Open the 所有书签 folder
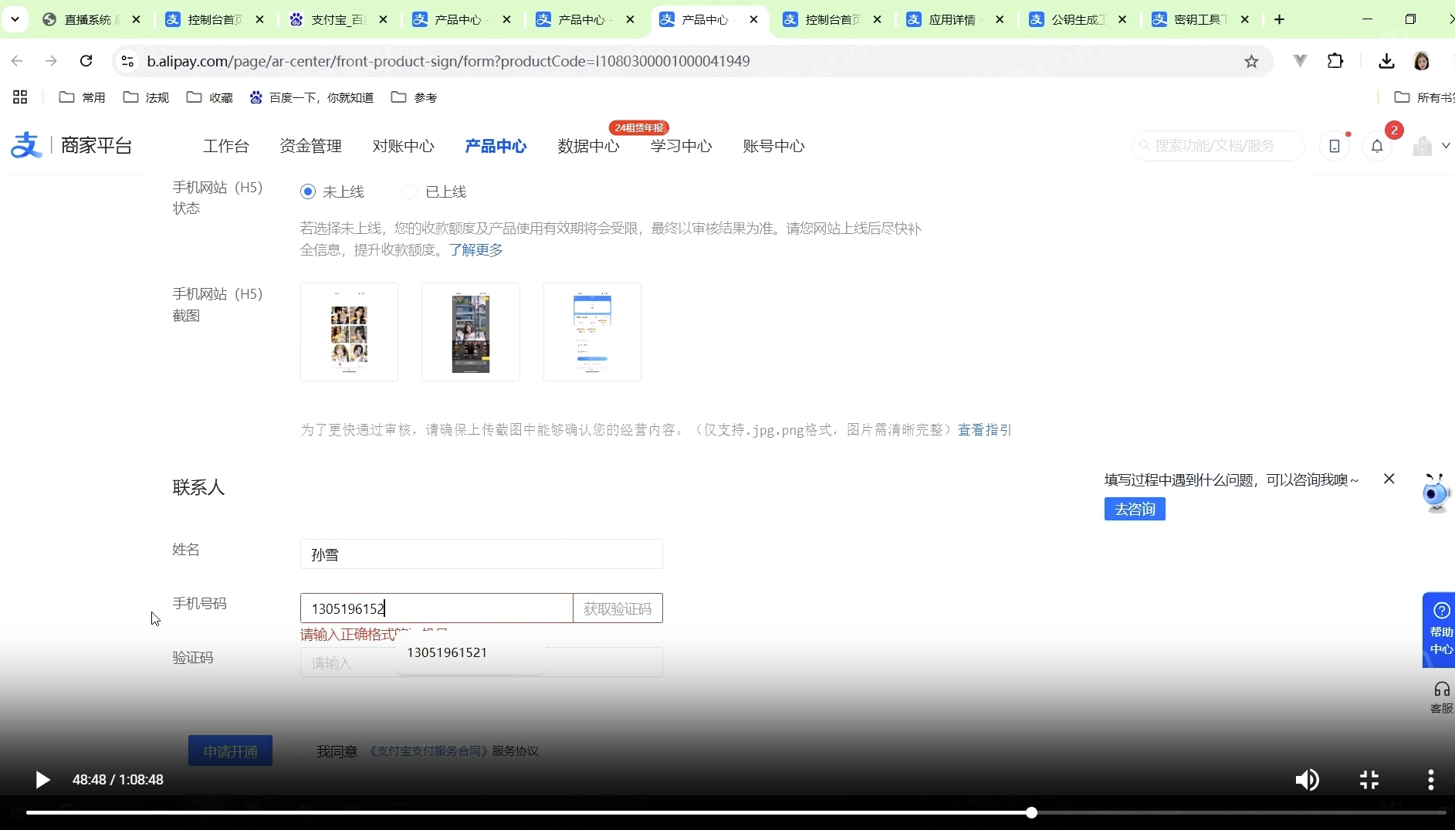1455x830 pixels. pos(1424,97)
